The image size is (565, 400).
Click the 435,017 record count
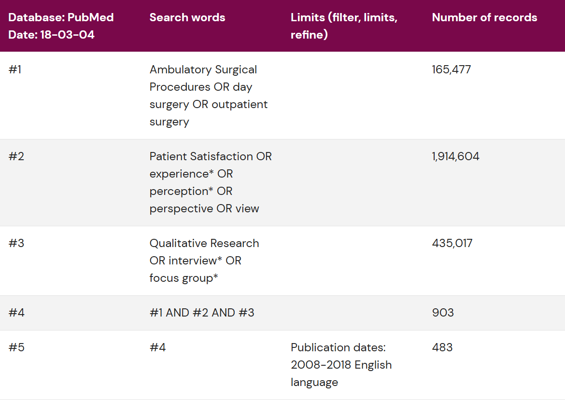tap(452, 243)
